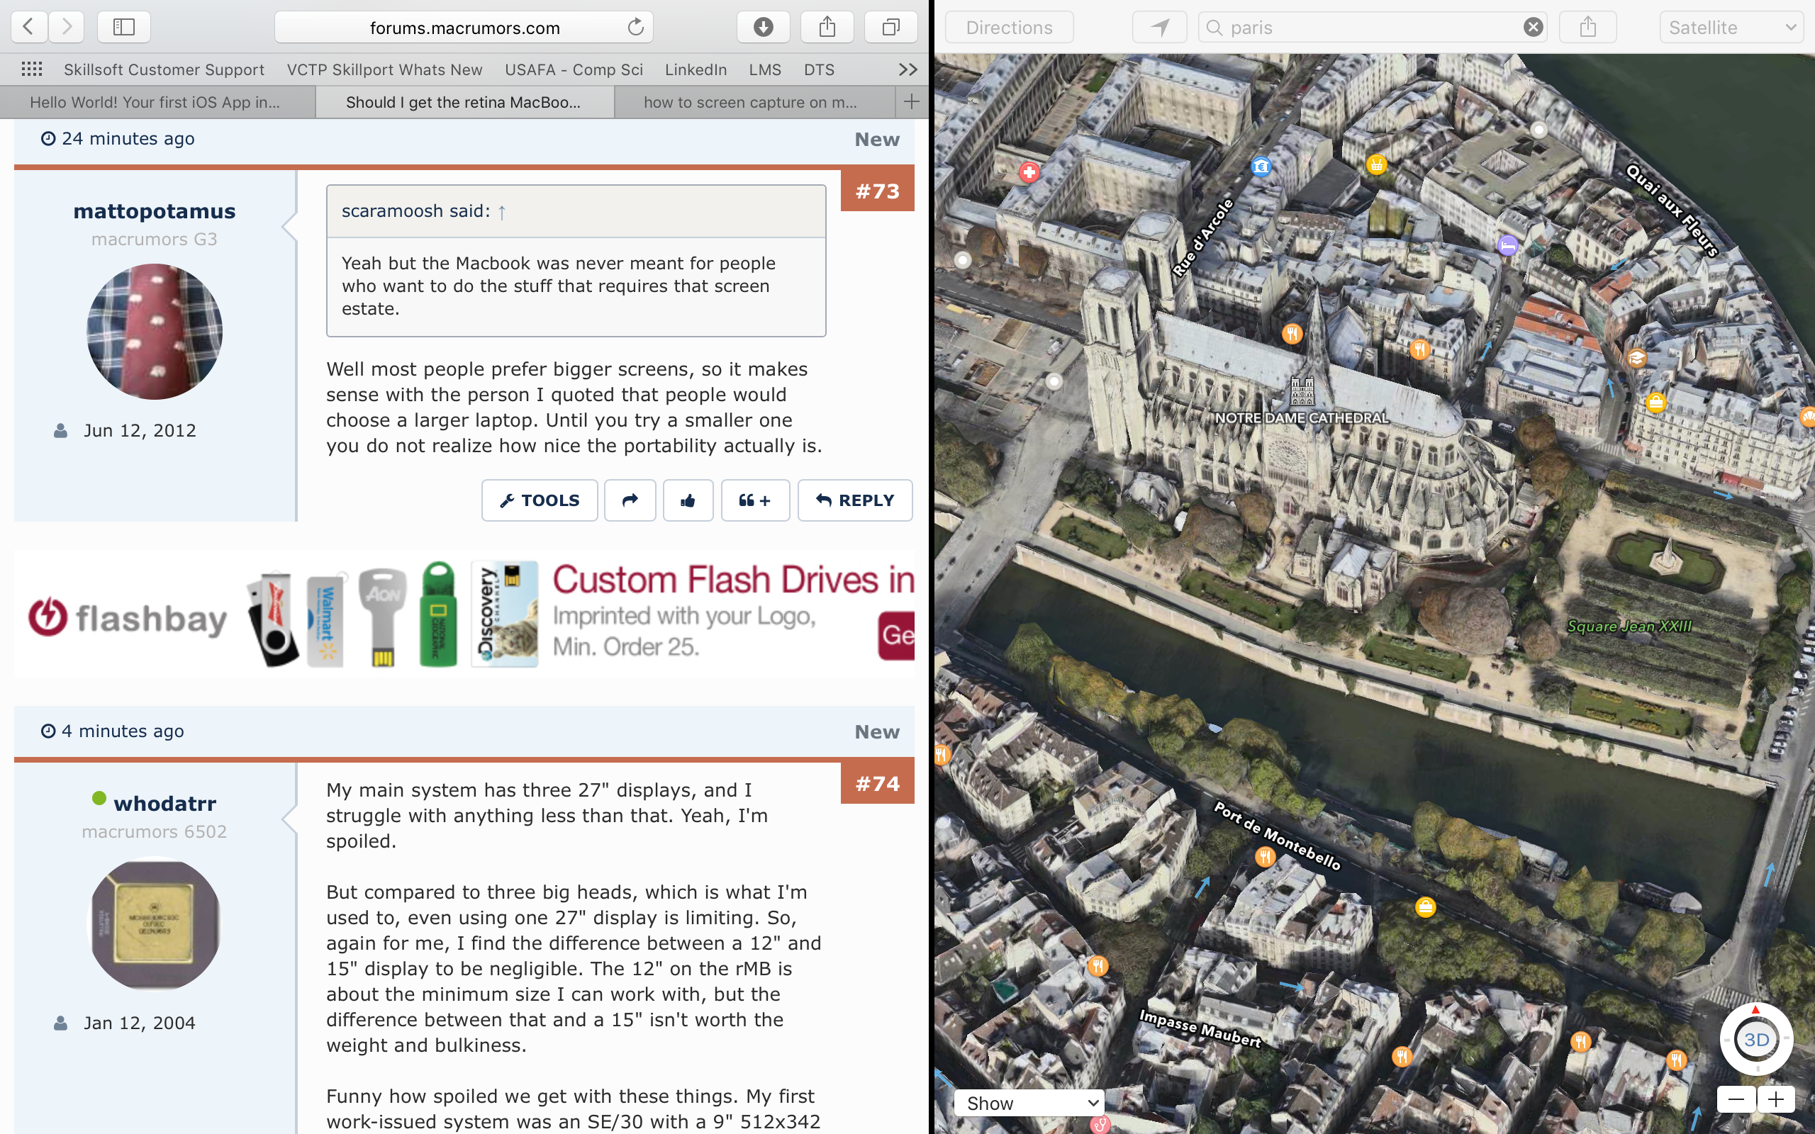
Task: Go forward in Safari history
Action: point(67,27)
